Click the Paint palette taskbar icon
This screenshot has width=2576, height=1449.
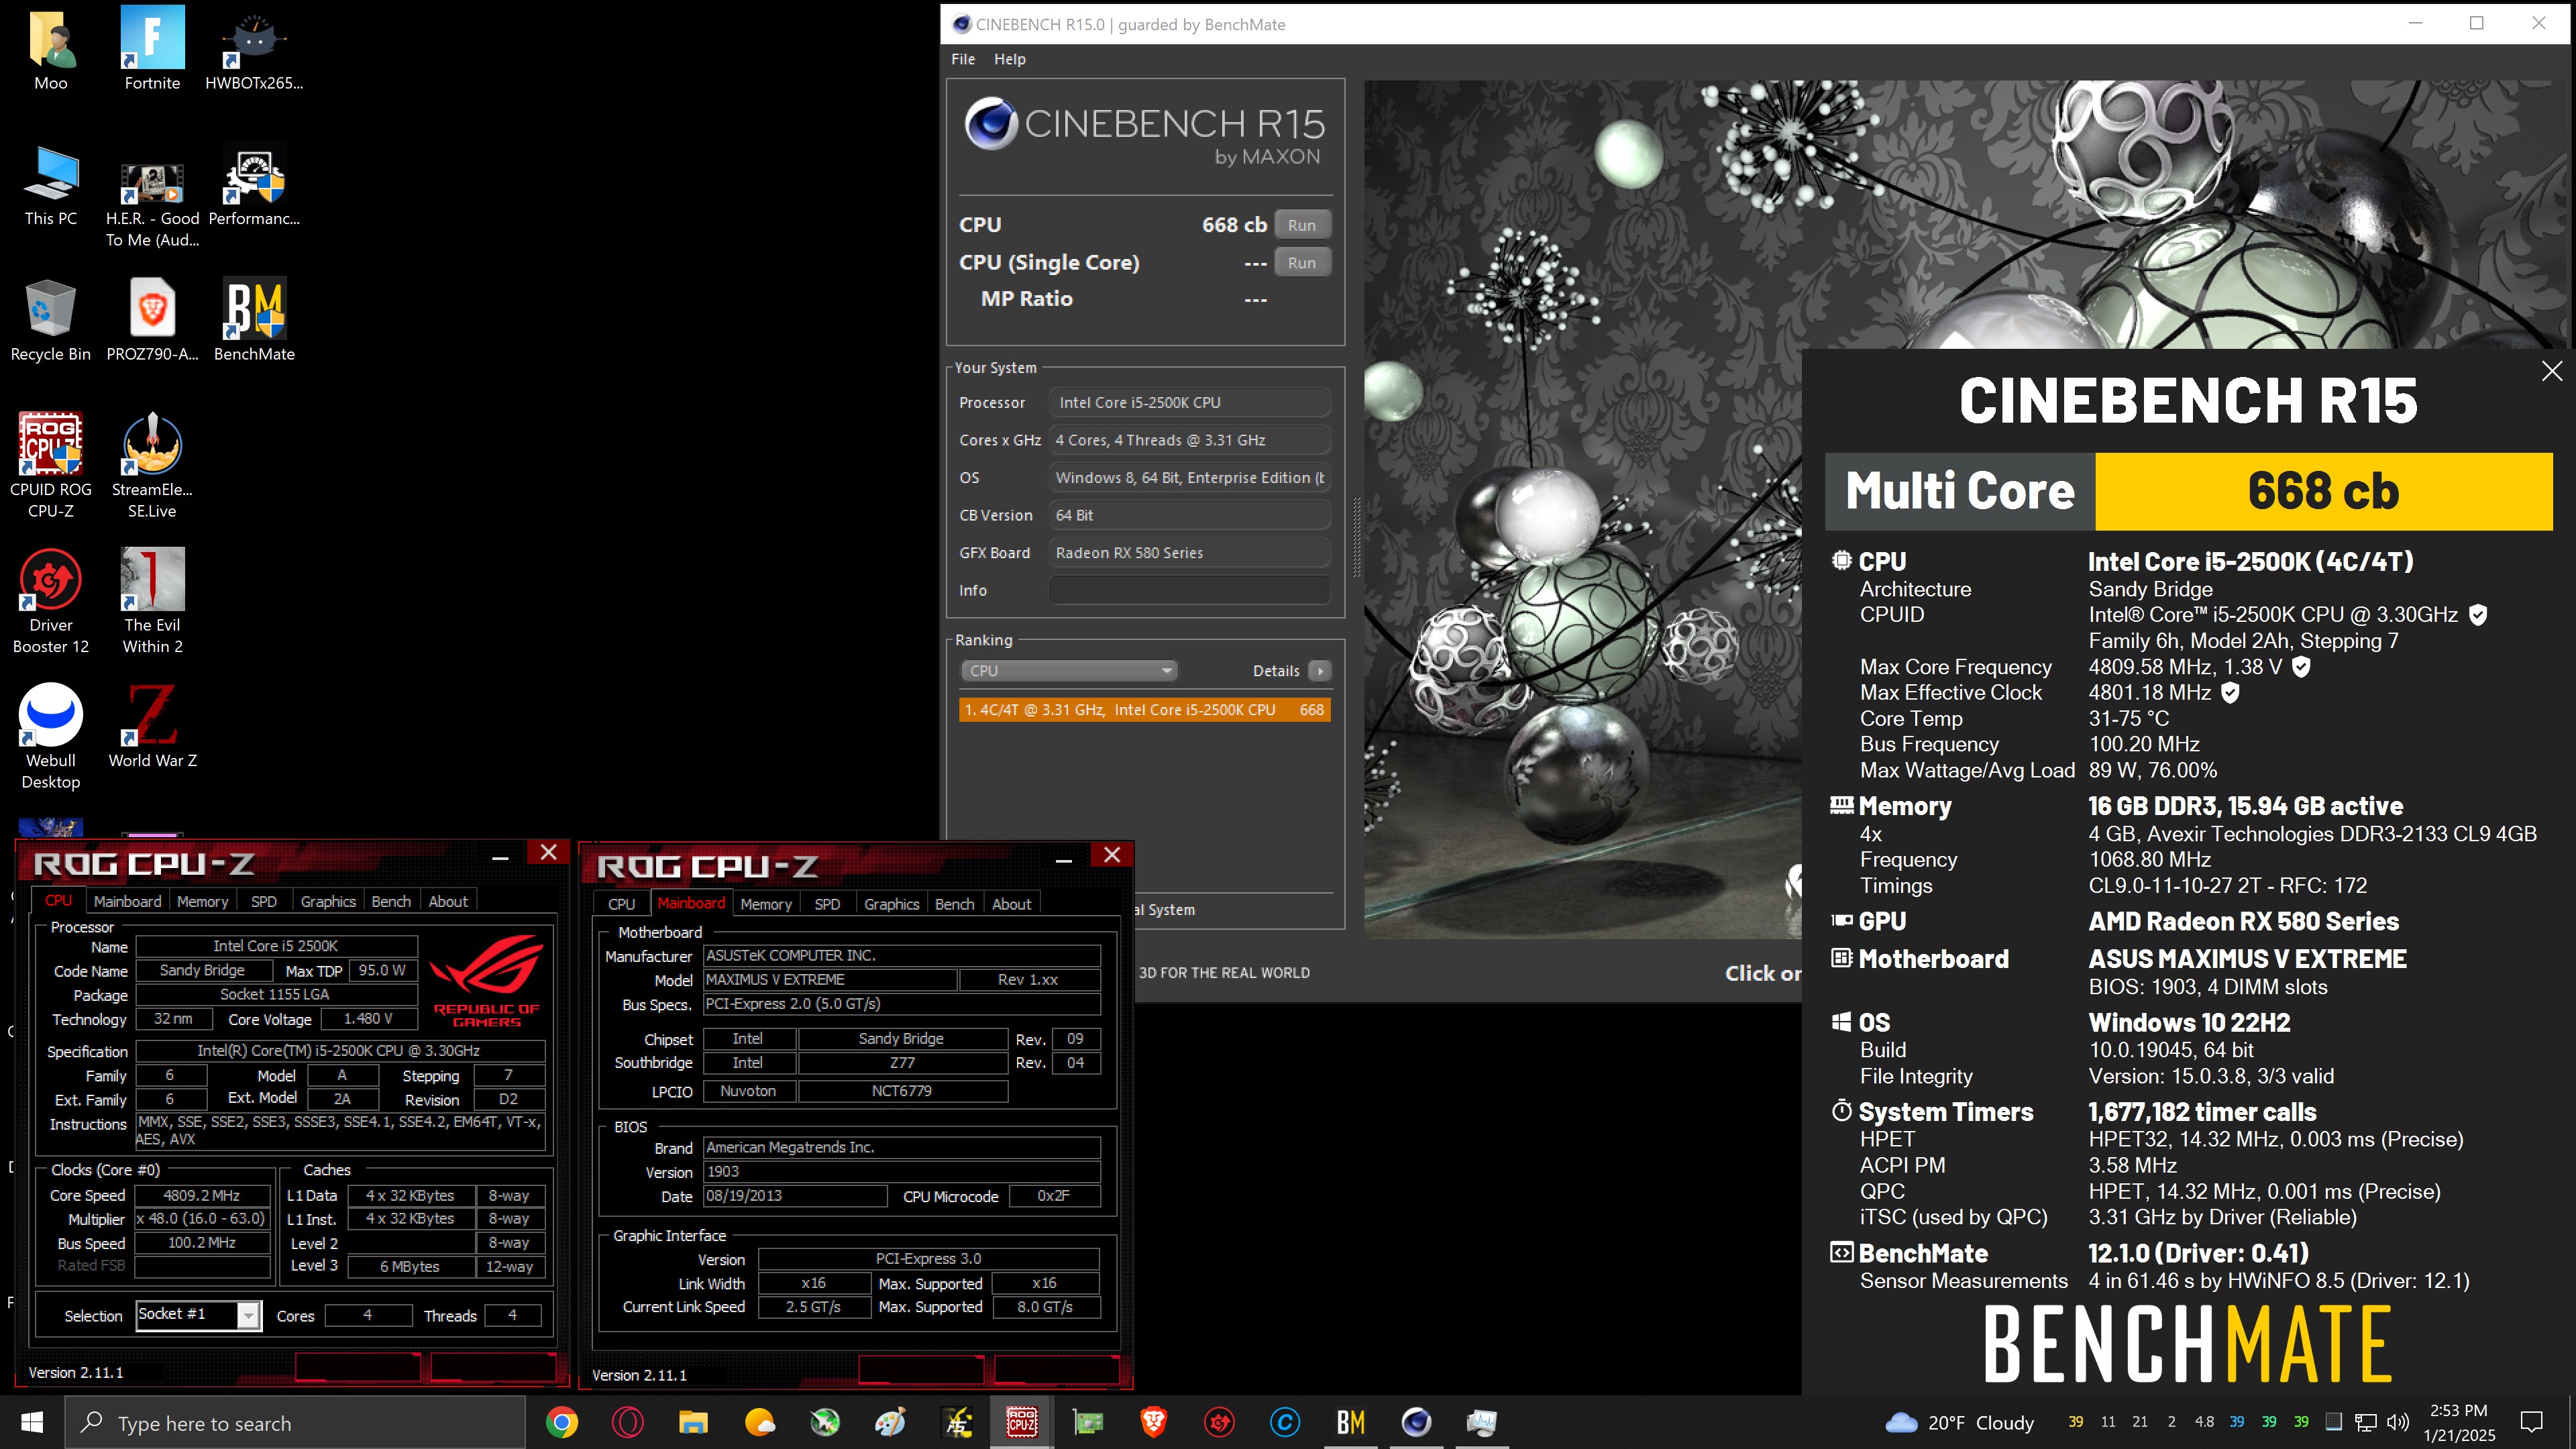coord(890,1422)
